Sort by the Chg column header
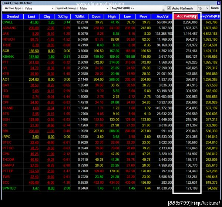The image size is (222, 207). pyautogui.click(x=47, y=17)
